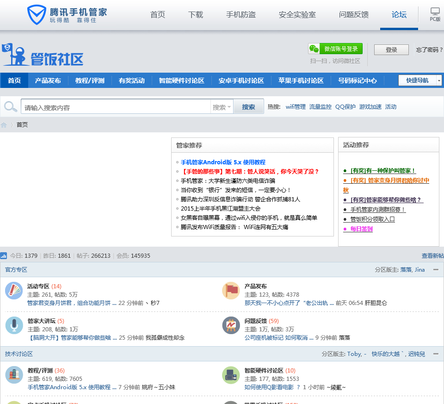Click the 忘了密码 link

coord(429,50)
